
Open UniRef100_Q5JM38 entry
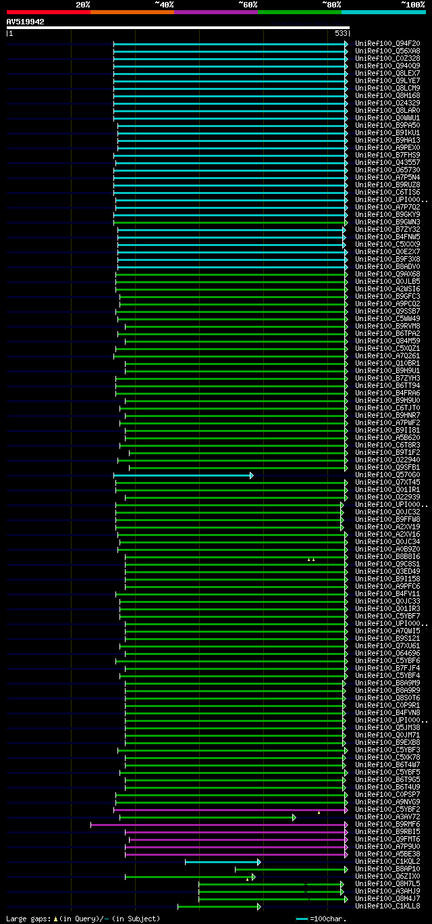[387, 727]
